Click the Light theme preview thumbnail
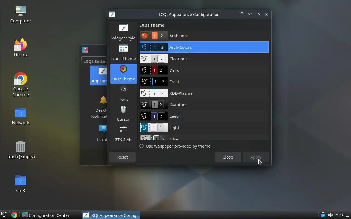 (x=154, y=128)
